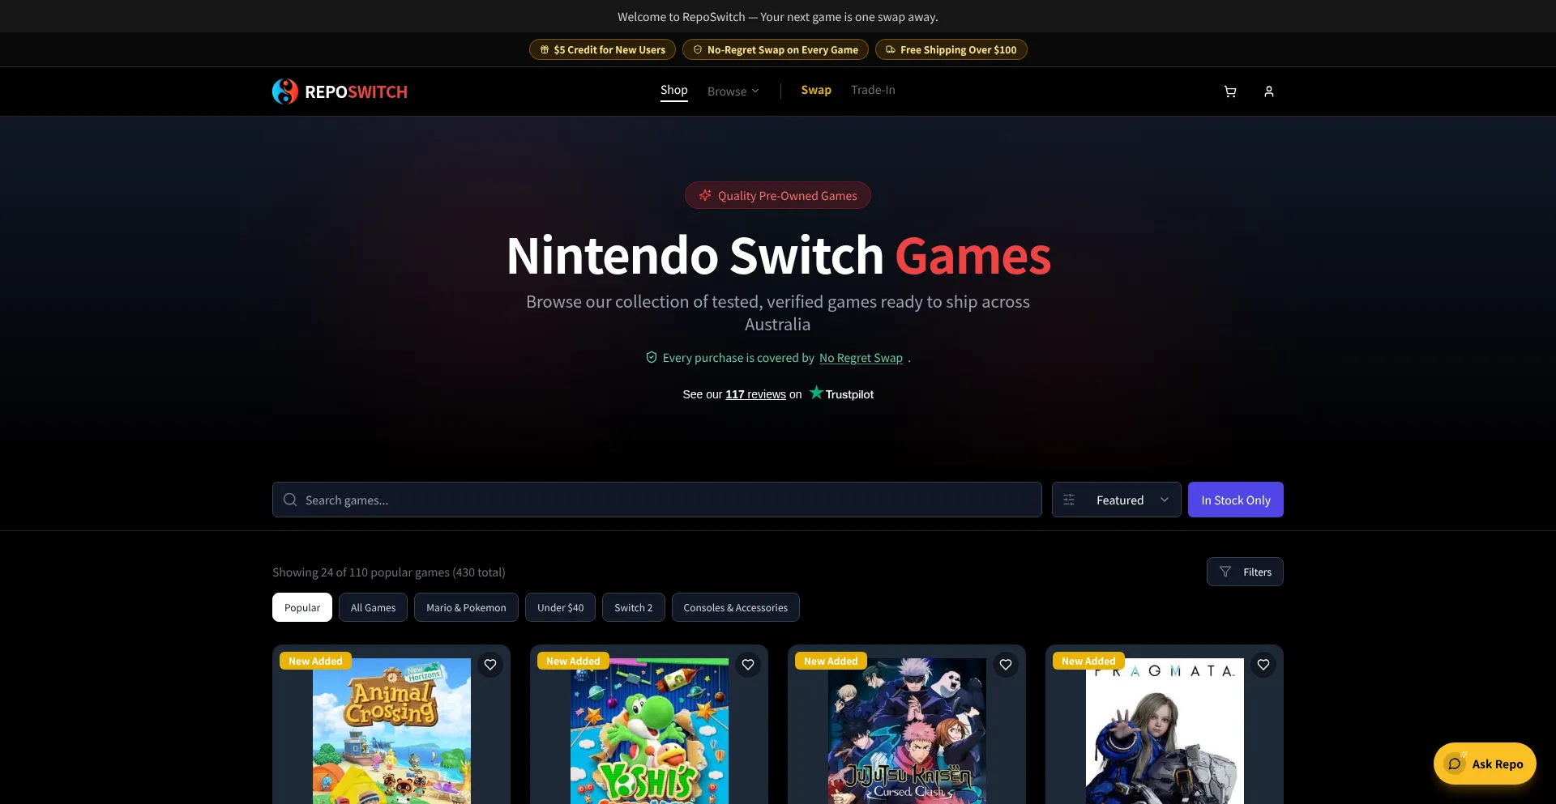Click the $5 Credit for New Users badge
The height and width of the screenshot is (804, 1556).
602,49
